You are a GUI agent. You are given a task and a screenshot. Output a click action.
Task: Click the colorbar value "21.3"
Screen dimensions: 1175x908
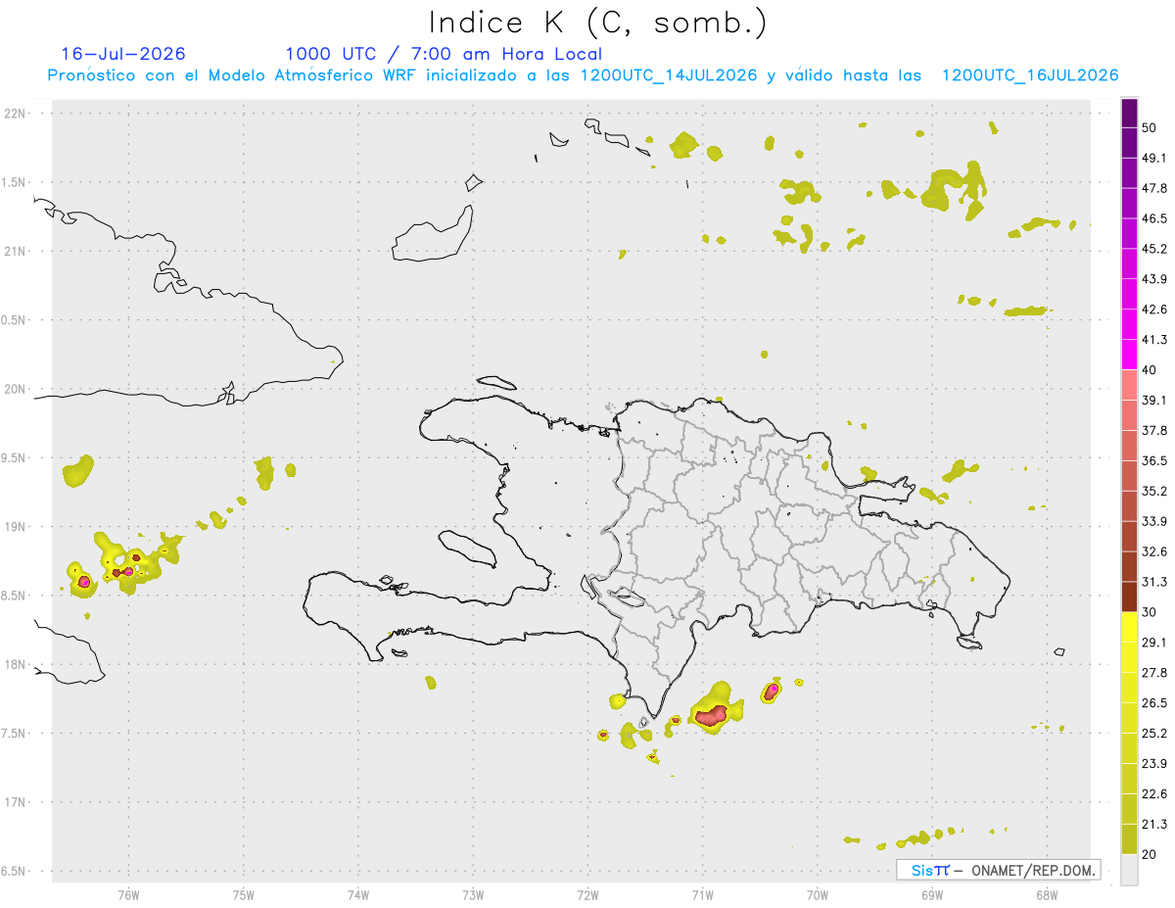pos(1154,825)
